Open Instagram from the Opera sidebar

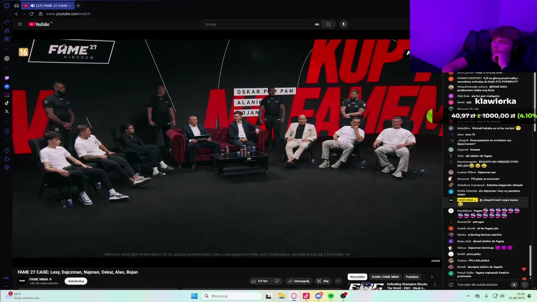click(x=7, y=95)
